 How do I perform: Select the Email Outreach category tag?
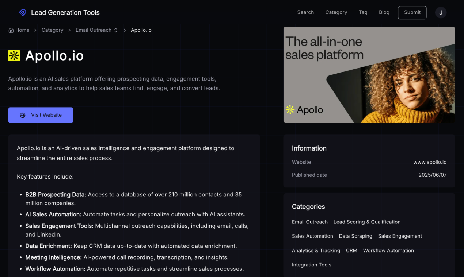(x=310, y=222)
